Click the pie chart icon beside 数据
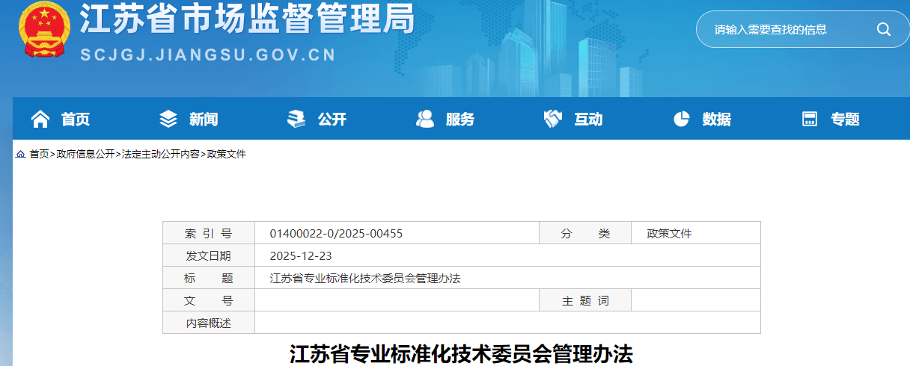This screenshot has width=910, height=366. 681,119
